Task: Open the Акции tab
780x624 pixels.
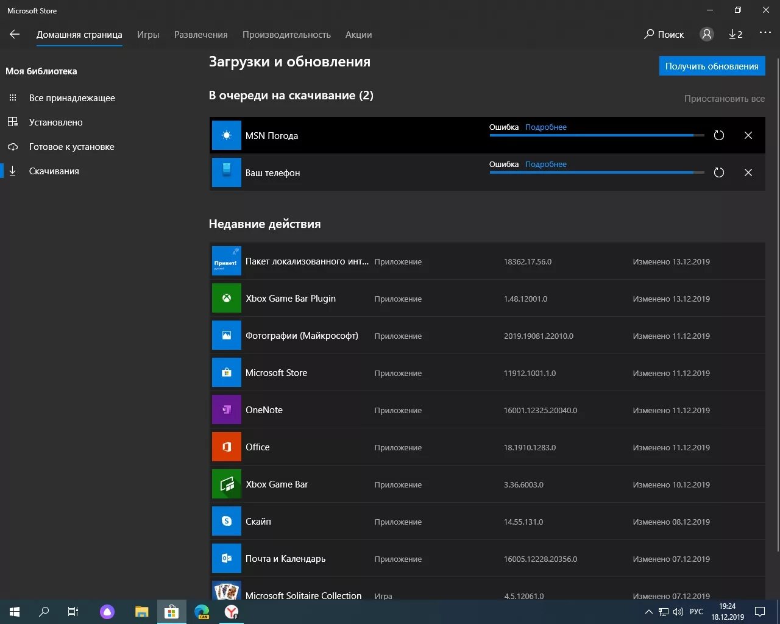Action: tap(358, 35)
